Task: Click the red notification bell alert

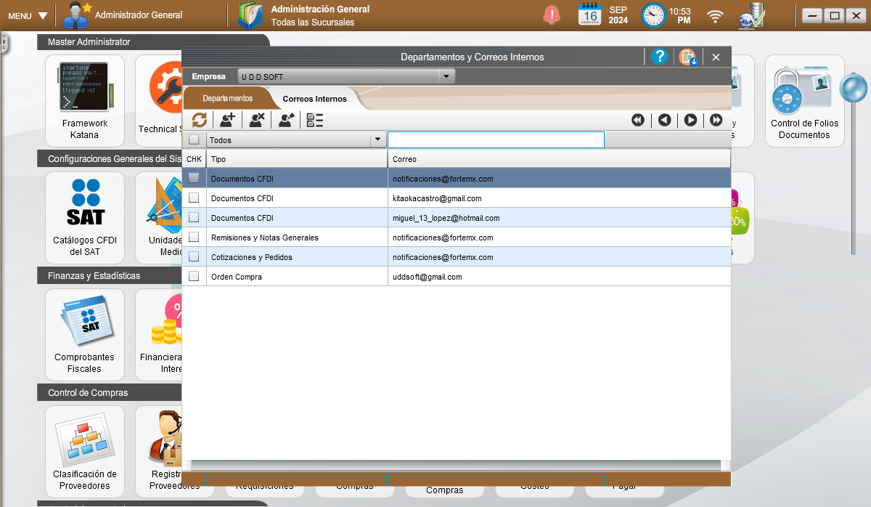Action: pos(552,15)
